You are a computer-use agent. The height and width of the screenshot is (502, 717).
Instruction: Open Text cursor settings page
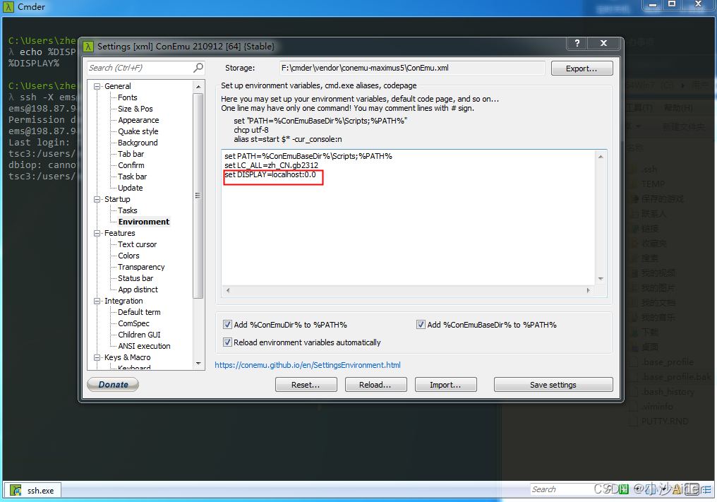(137, 244)
